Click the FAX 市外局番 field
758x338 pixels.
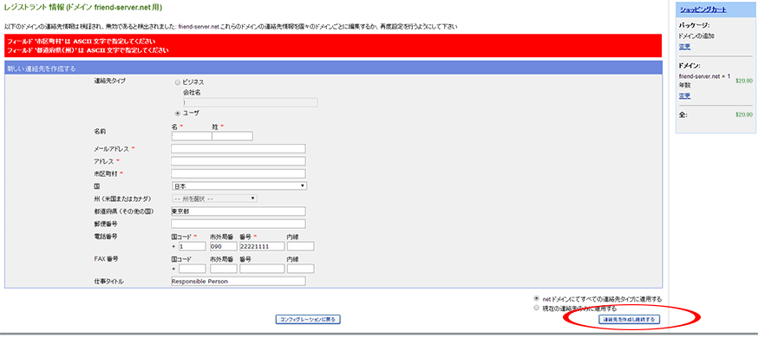pos(224,269)
